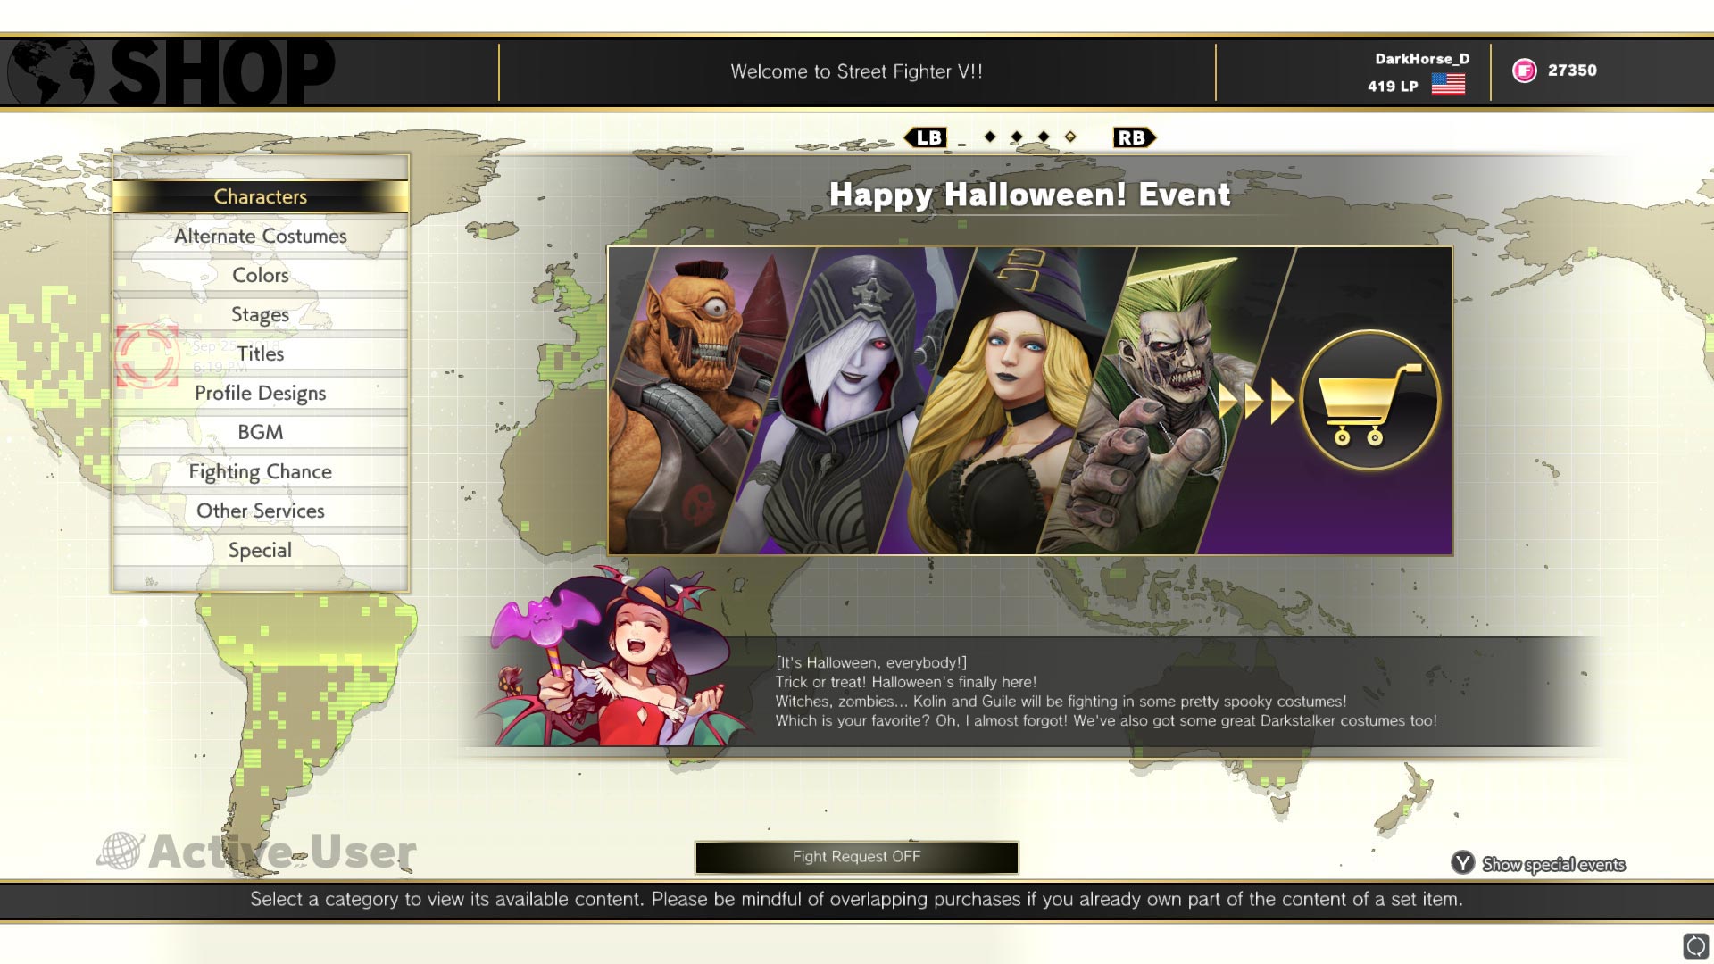The width and height of the screenshot is (1714, 964).
Task: Click the globe icon beside SHOP title
Action: (50, 73)
